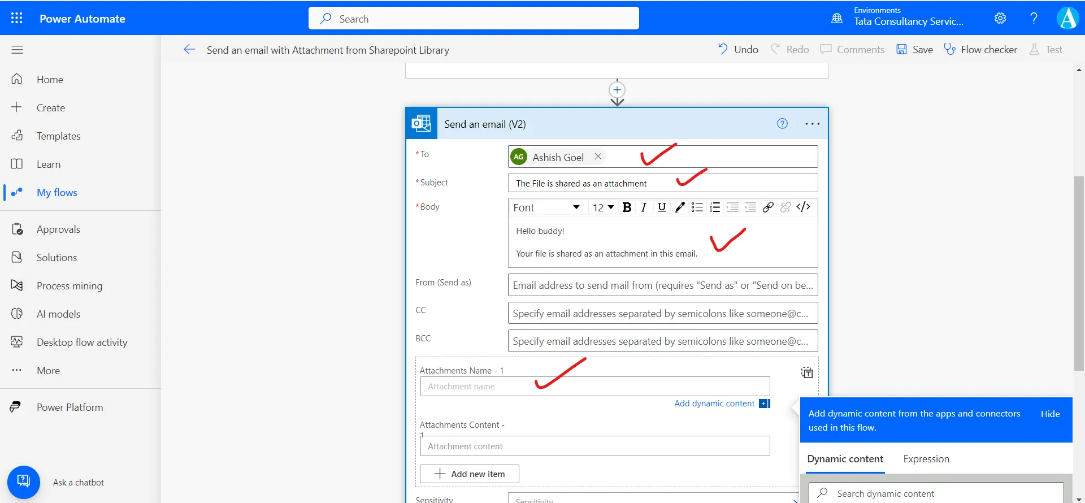Image resolution: width=1085 pixels, height=503 pixels.
Task: Insert a bulleted list
Action: point(697,207)
